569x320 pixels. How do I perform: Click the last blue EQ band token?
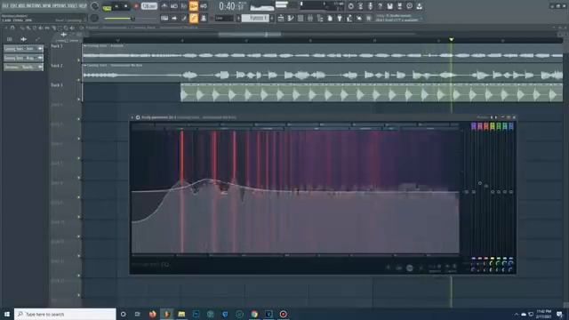pos(511,126)
